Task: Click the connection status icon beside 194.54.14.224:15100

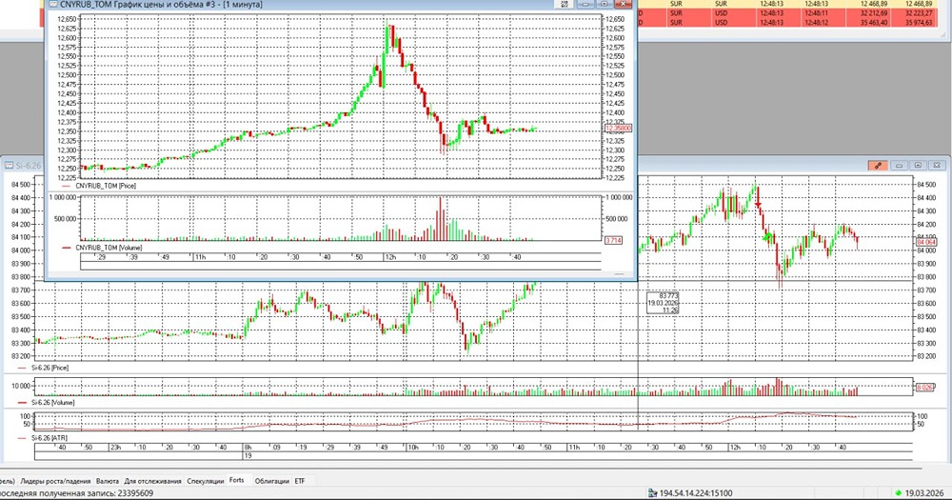Action: pos(653,493)
